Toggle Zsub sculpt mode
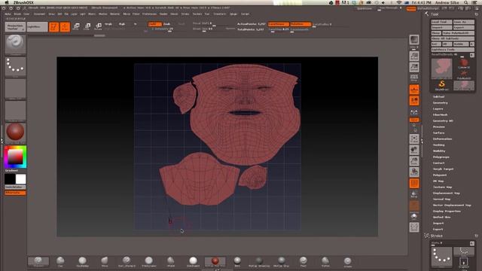Viewport: 482px width, 271px height. (x=166, y=24)
